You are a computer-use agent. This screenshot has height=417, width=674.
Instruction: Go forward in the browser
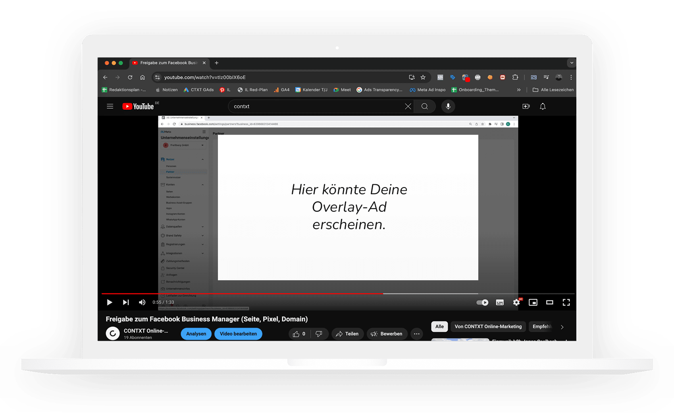(x=117, y=77)
